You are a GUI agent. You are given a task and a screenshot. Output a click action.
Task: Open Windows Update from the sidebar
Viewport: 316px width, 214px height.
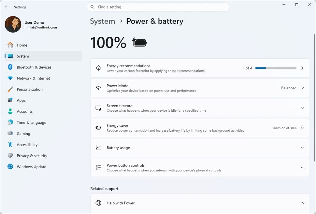click(x=31, y=166)
